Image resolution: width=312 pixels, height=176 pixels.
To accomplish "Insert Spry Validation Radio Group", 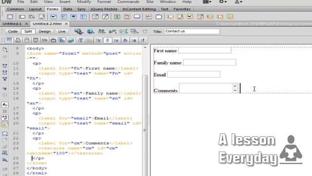I will pyautogui.click(x=230, y=17).
